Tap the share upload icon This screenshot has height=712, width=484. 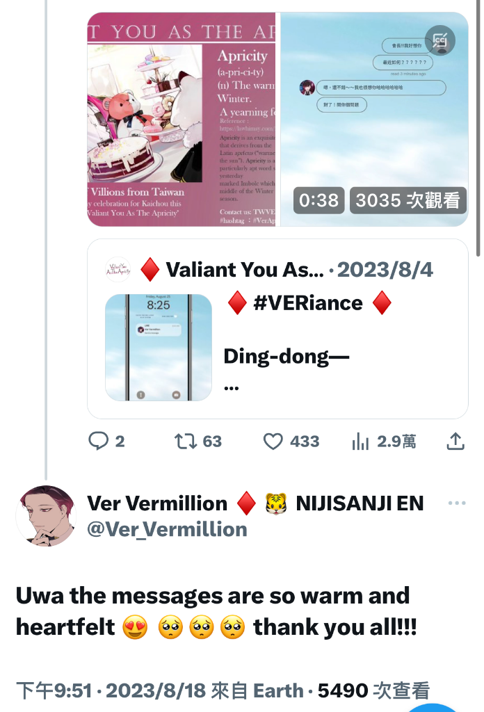click(x=455, y=441)
